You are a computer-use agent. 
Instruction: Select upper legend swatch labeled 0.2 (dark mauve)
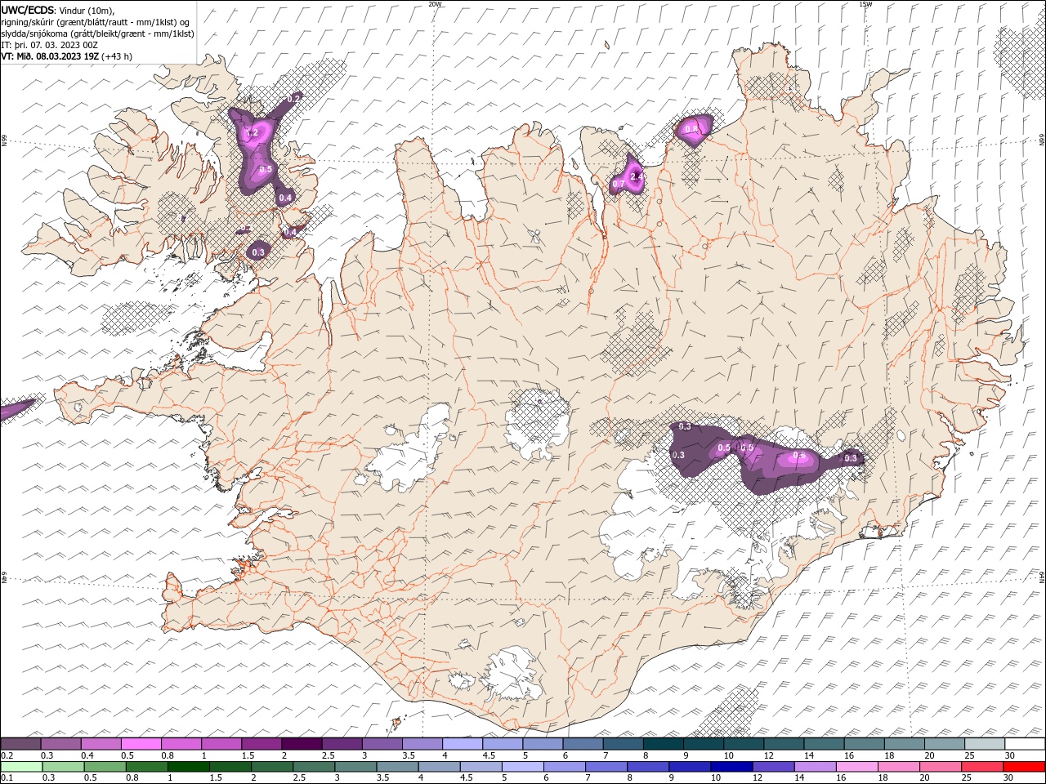point(20,744)
